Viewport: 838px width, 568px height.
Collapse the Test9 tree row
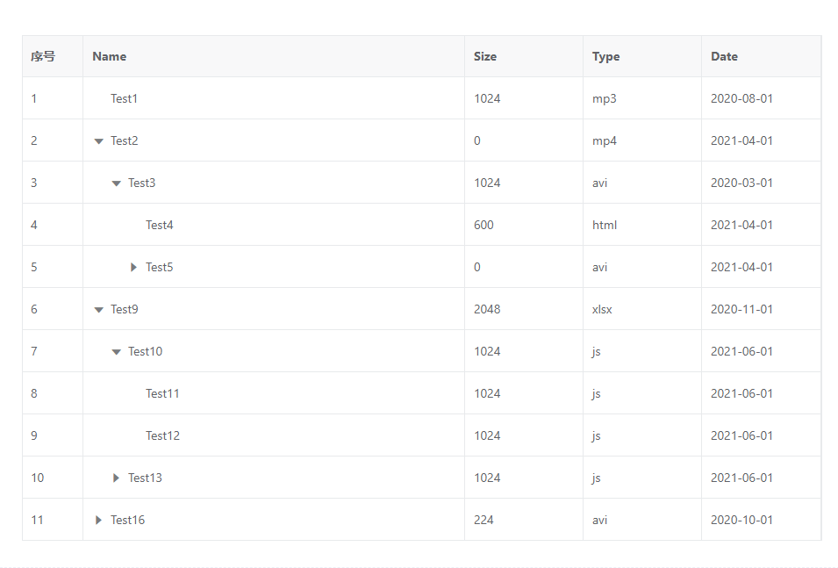[x=98, y=310]
